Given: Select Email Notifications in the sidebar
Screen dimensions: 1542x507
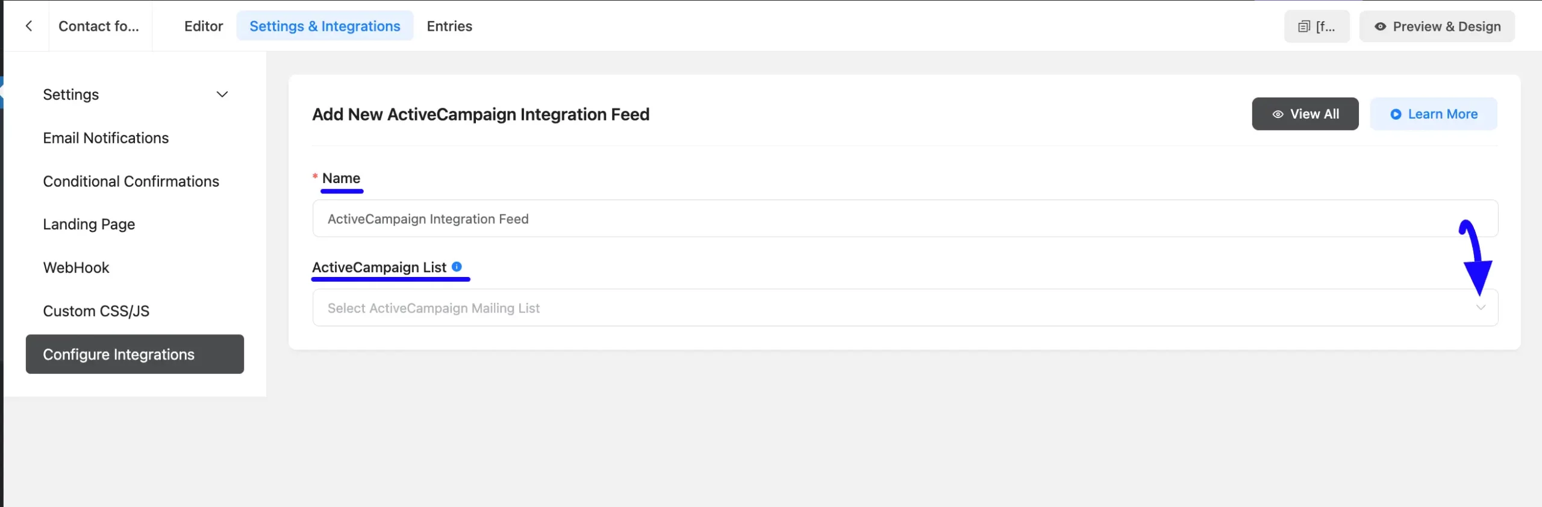Looking at the screenshot, I should (105, 138).
